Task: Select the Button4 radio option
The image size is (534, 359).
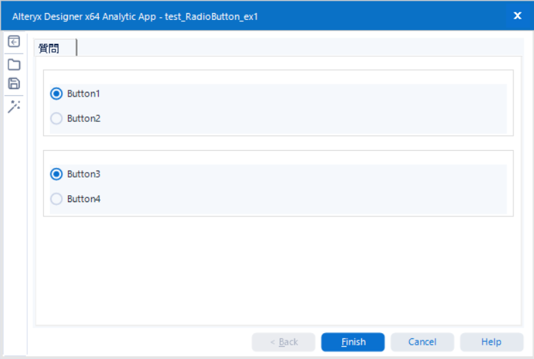Action: [56, 199]
